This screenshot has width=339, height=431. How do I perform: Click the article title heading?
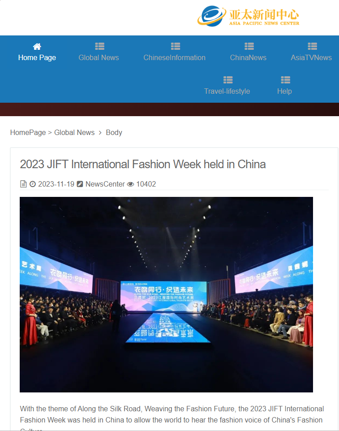pos(143,165)
